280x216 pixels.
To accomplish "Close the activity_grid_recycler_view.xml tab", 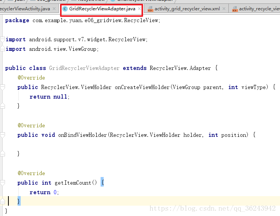I will [224, 8].
